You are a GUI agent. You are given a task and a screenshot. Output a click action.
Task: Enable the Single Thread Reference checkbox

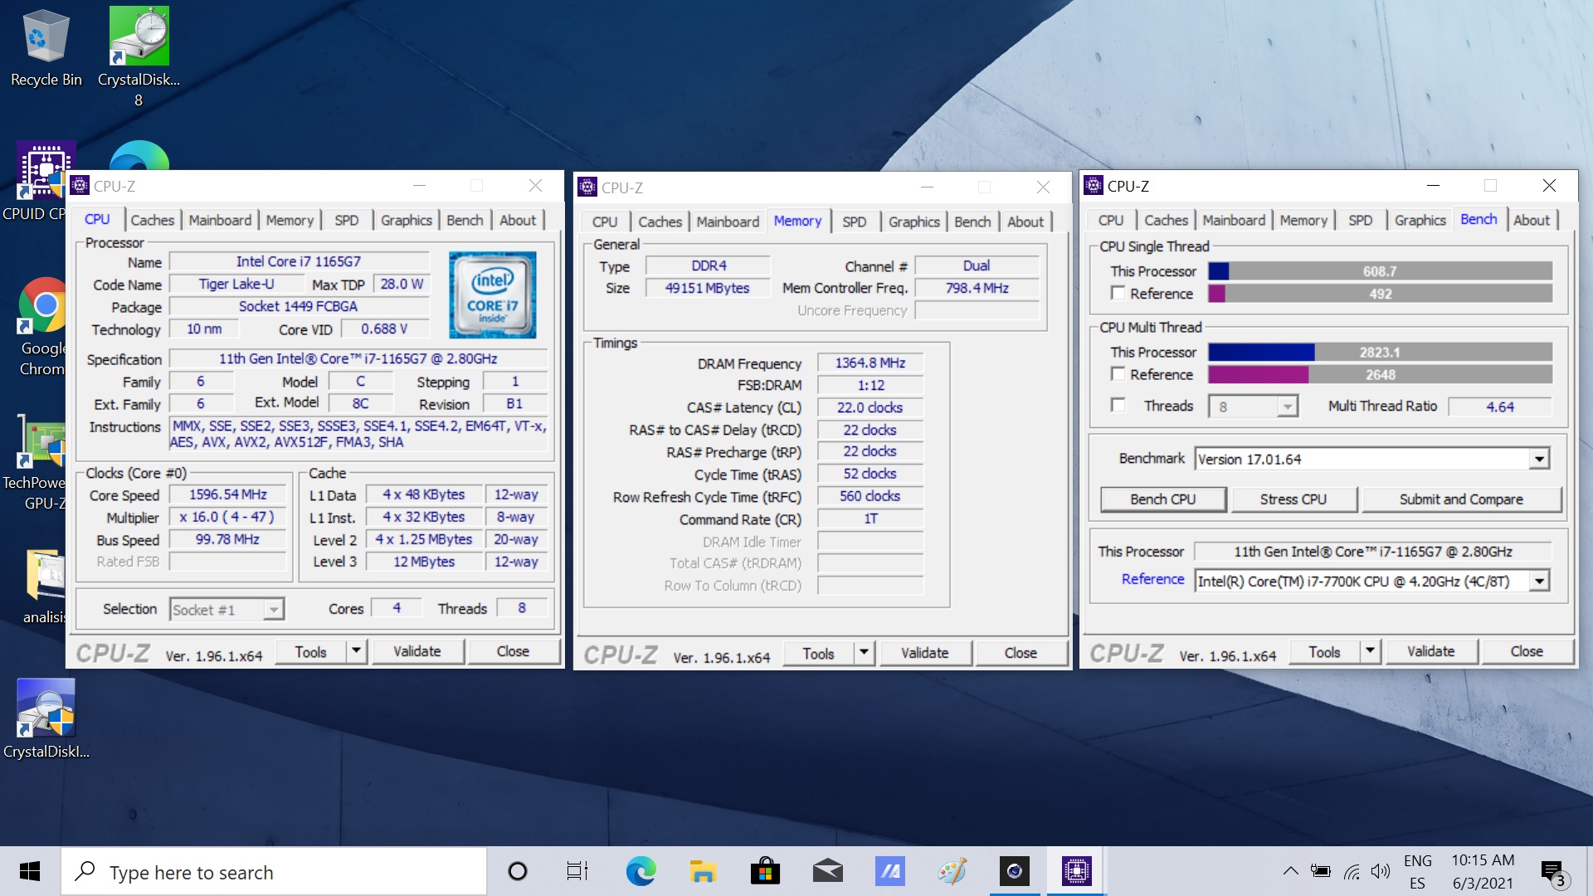1118,293
